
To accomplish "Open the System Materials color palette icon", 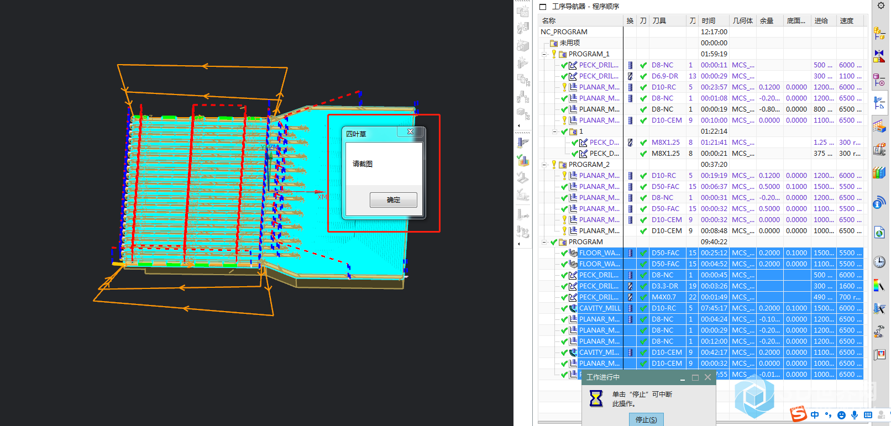I will pyautogui.click(x=879, y=286).
